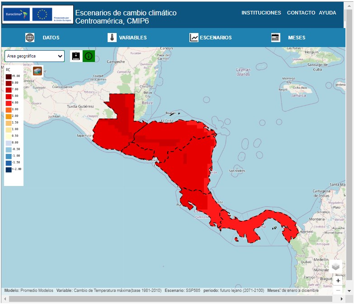Click the 5.00 red legend swatch

pyautogui.click(x=9, y=96)
